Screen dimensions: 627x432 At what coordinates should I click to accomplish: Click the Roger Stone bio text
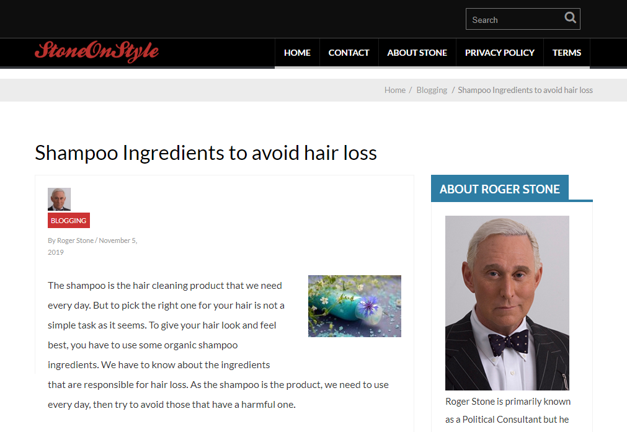[x=508, y=410]
